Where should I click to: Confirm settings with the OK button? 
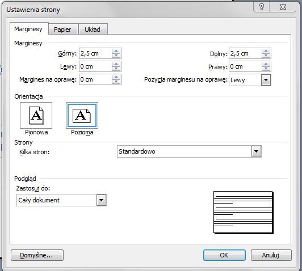tap(224, 255)
